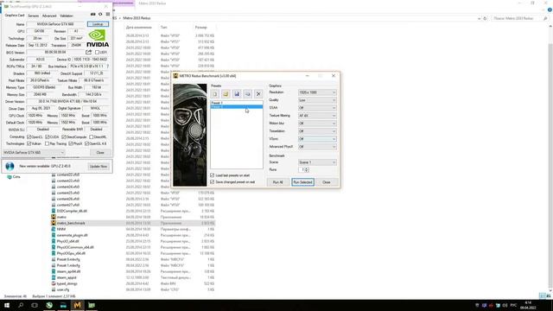
Task: Select the user.cfg file
Action: (63, 290)
